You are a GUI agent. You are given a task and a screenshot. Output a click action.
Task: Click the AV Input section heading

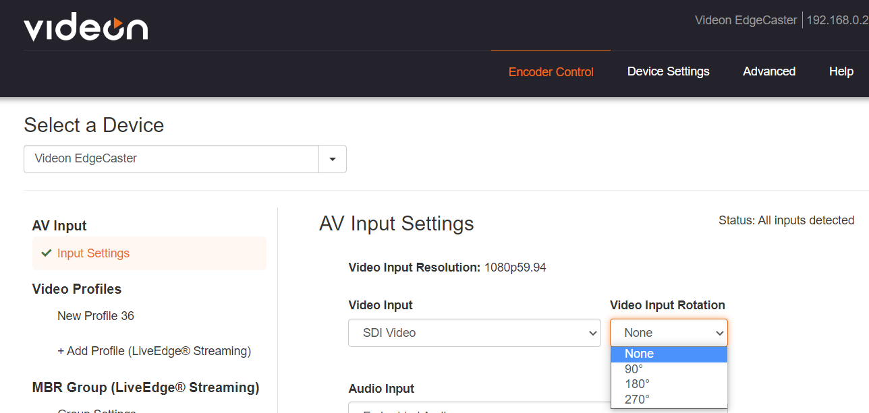tap(59, 226)
